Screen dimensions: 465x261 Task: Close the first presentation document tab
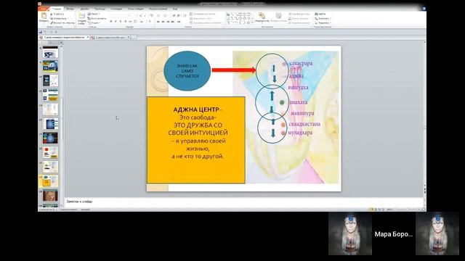coord(87,37)
